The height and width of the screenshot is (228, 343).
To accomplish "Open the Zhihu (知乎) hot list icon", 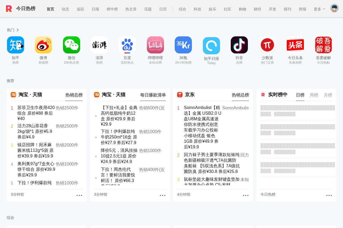I will pyautogui.click(x=16, y=45).
